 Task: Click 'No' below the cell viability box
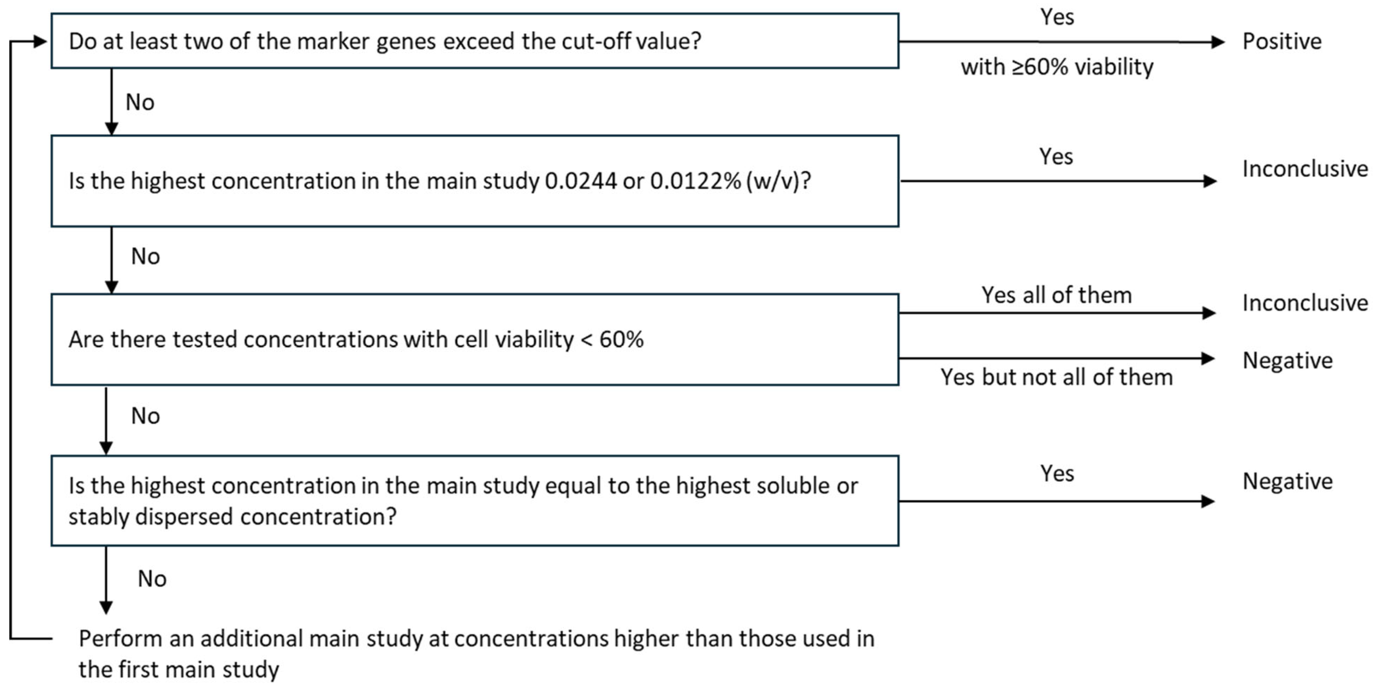tap(145, 416)
